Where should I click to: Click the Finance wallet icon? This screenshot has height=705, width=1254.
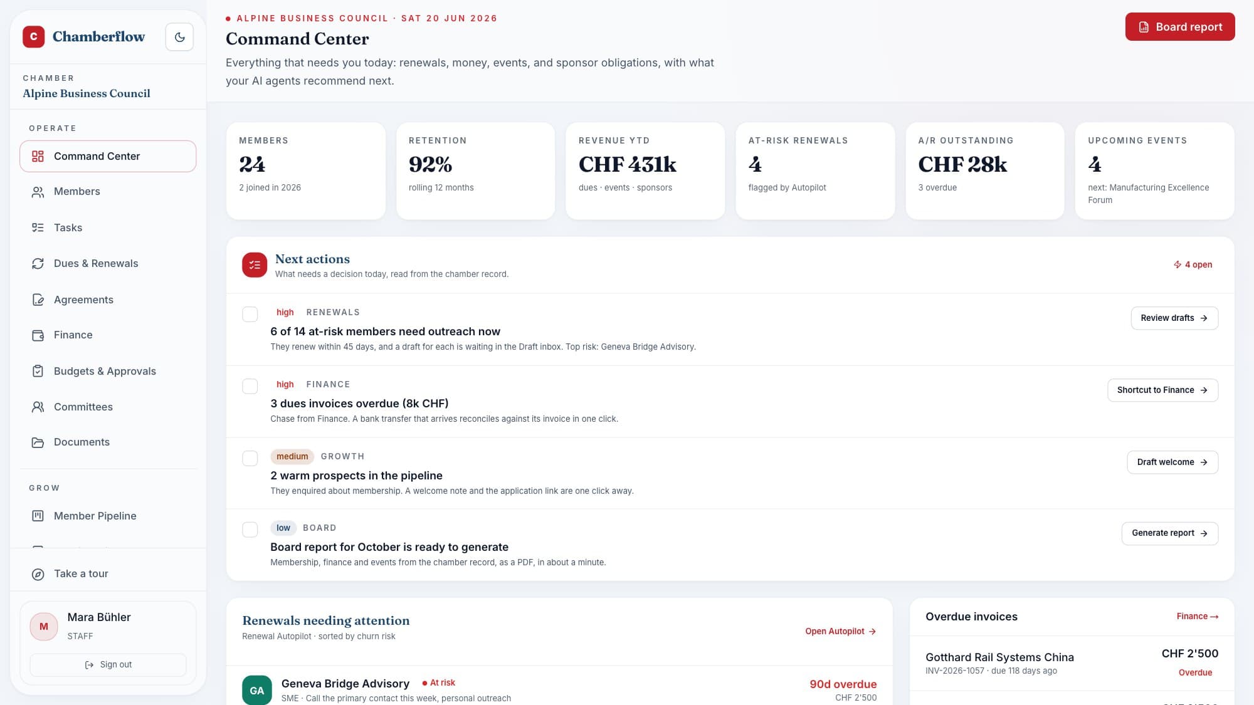(x=38, y=335)
